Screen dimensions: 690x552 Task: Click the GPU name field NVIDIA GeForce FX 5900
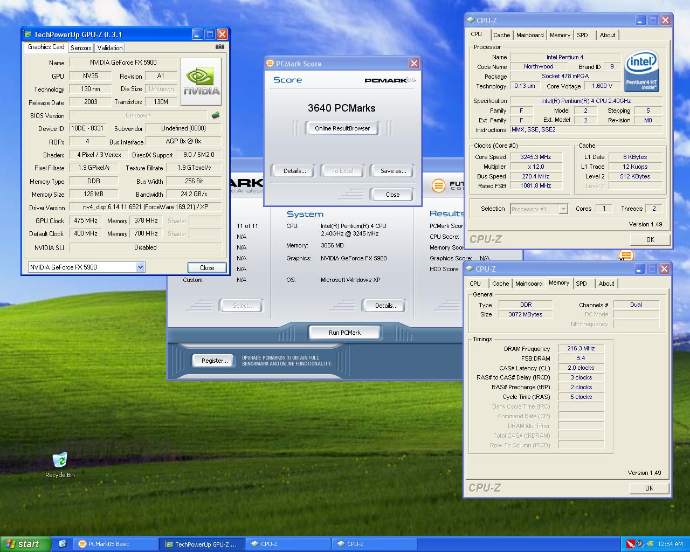[123, 63]
